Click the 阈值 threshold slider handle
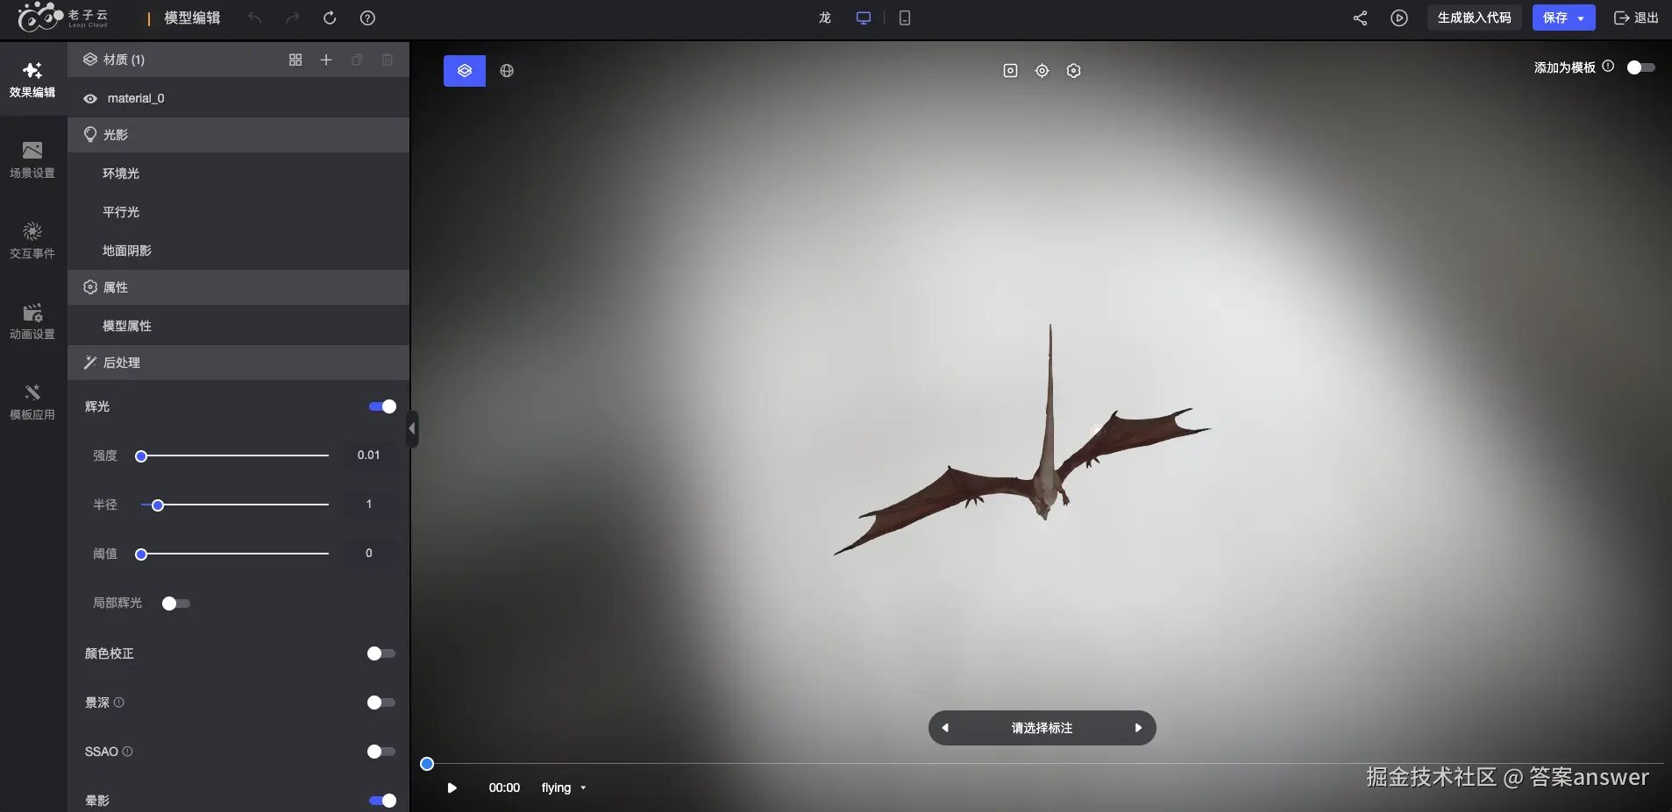Viewport: 1672px width, 812px height. tap(141, 554)
